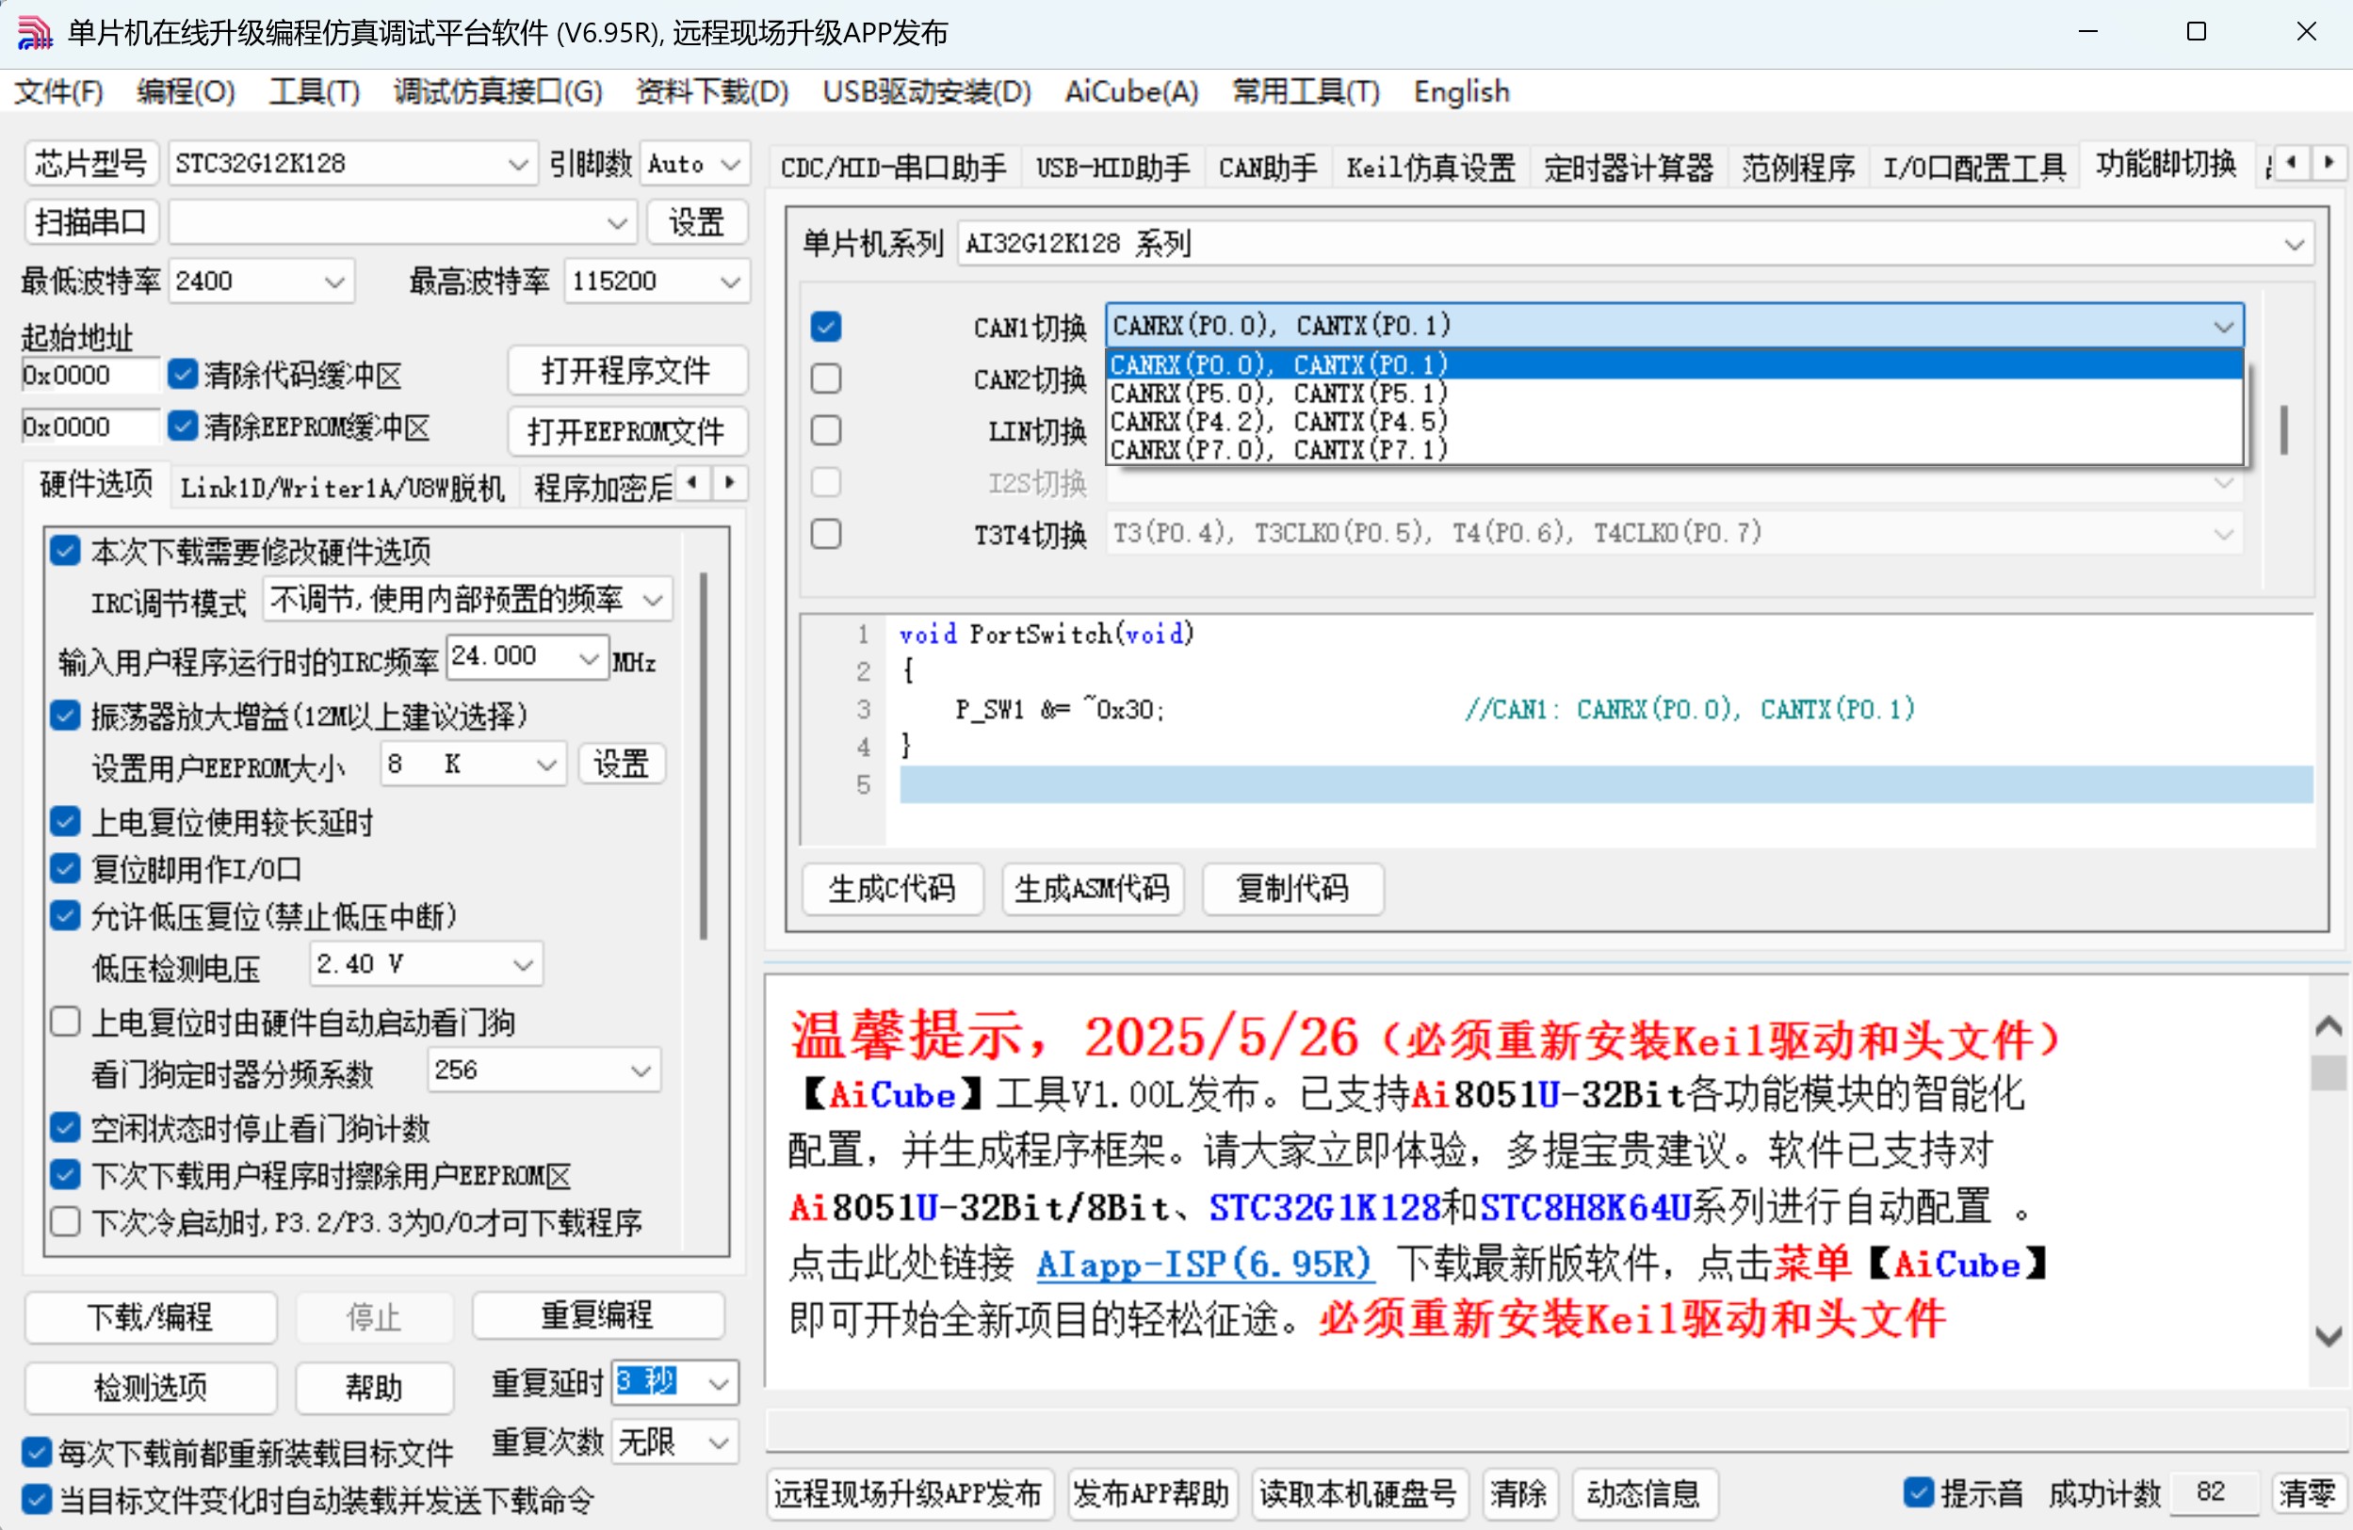Click the 生成ASM代码 button
Image resolution: width=2353 pixels, height=1530 pixels.
[x=1092, y=889]
